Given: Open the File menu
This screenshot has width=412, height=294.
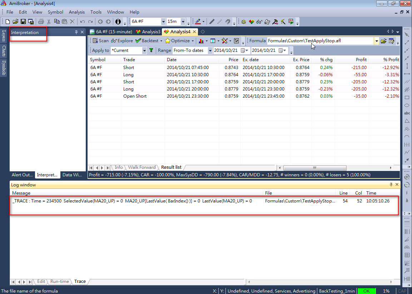Looking at the screenshot, I should coord(10,12).
